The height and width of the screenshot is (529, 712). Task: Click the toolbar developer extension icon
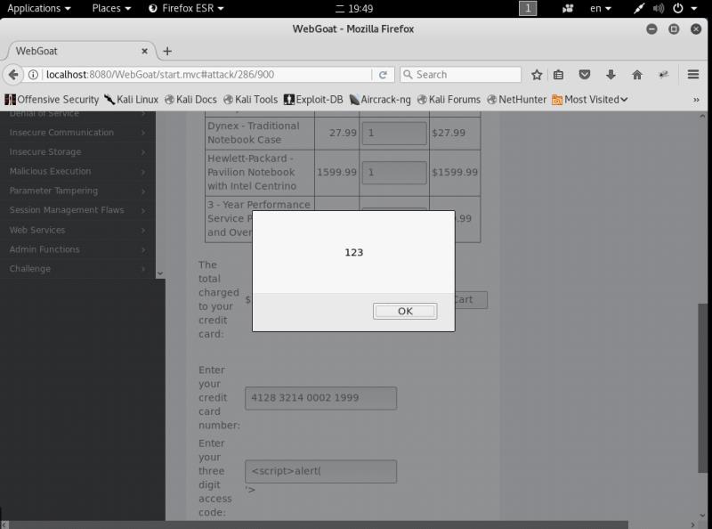(663, 75)
